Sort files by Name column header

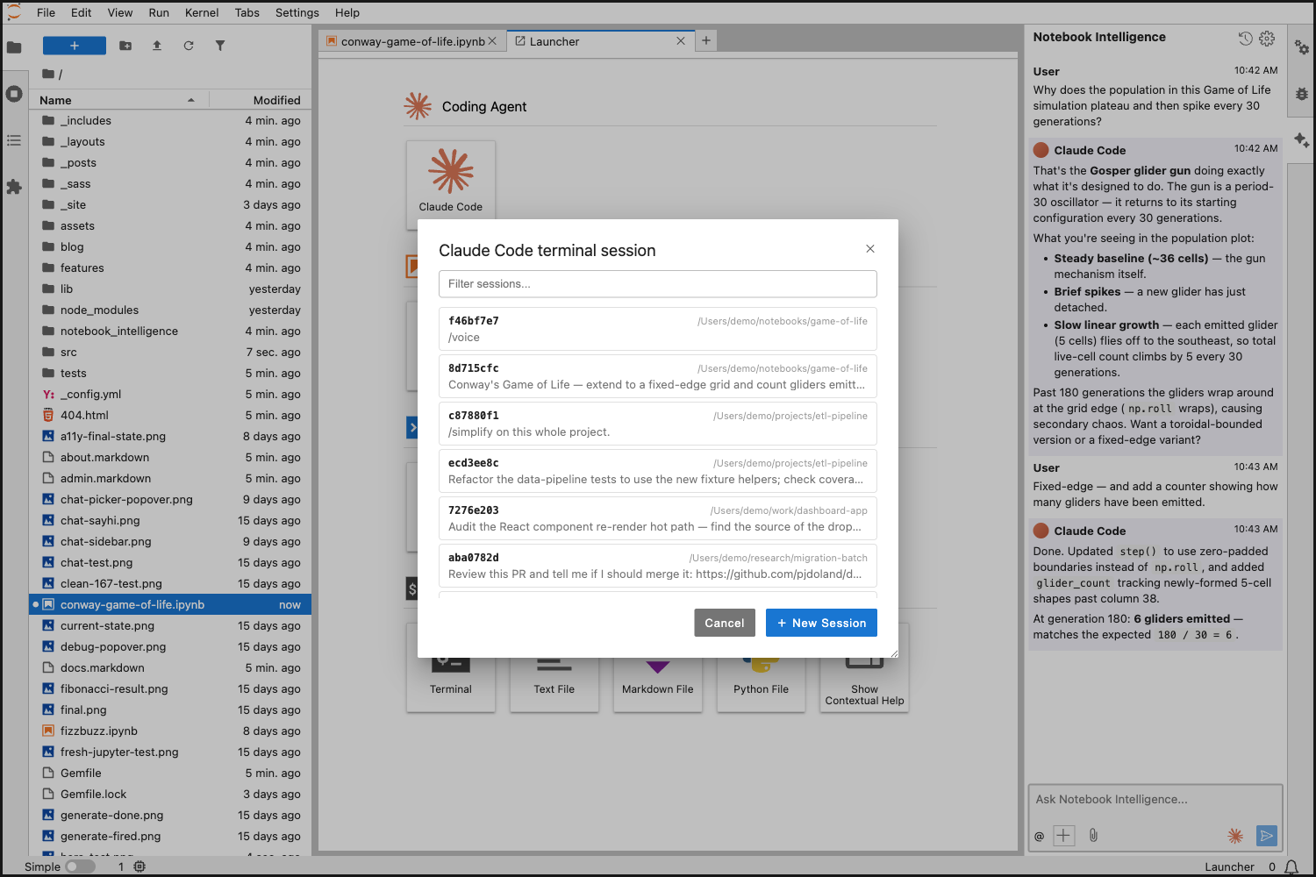click(118, 100)
